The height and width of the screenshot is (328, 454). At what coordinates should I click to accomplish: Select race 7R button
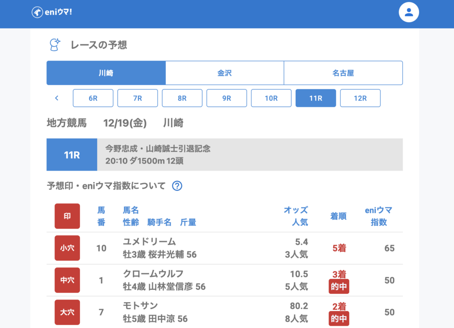click(x=137, y=98)
